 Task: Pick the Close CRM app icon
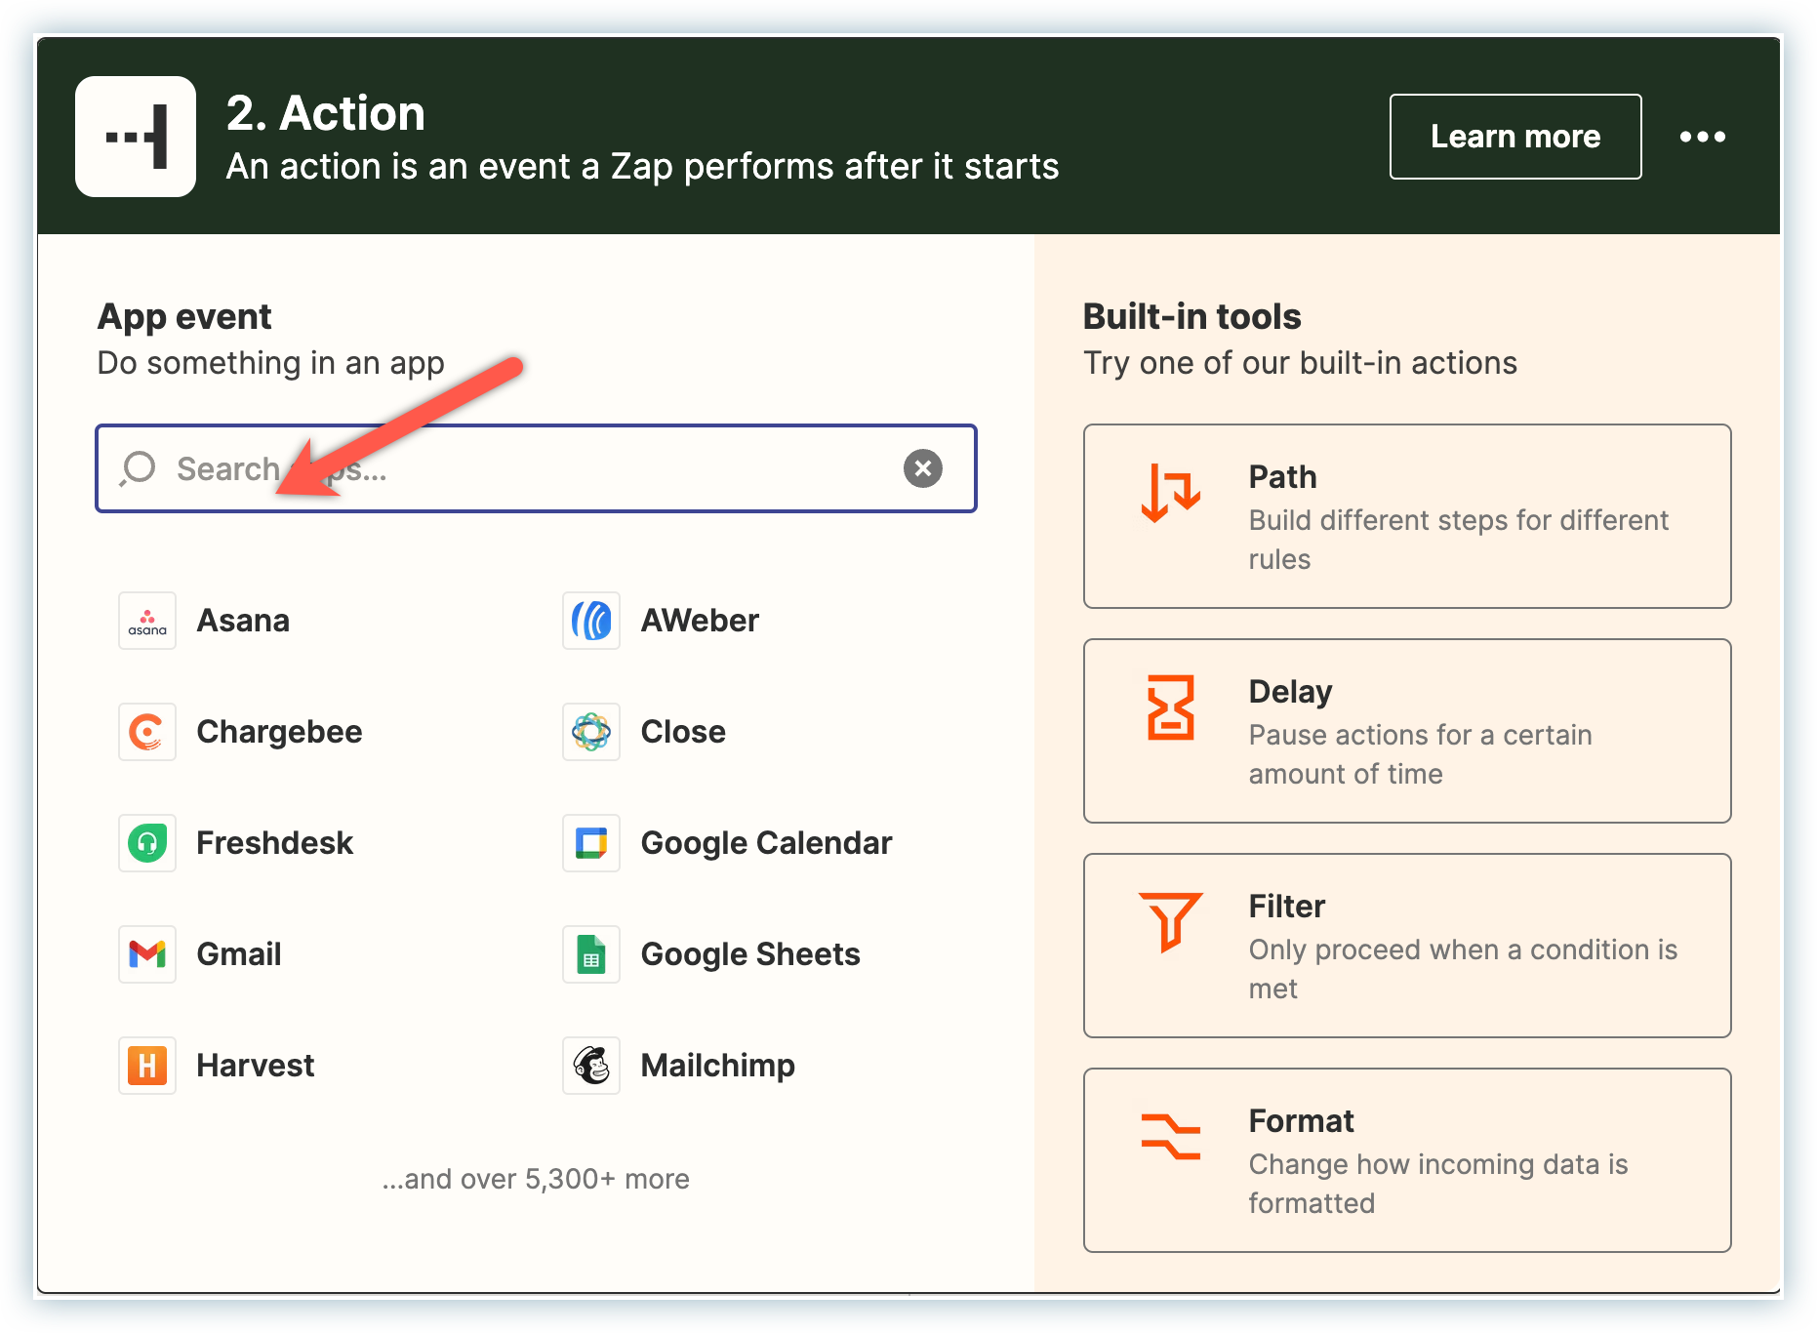pos(591,732)
